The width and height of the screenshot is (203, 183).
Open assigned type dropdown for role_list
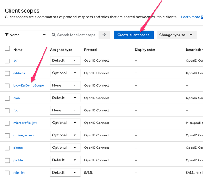[65, 173]
